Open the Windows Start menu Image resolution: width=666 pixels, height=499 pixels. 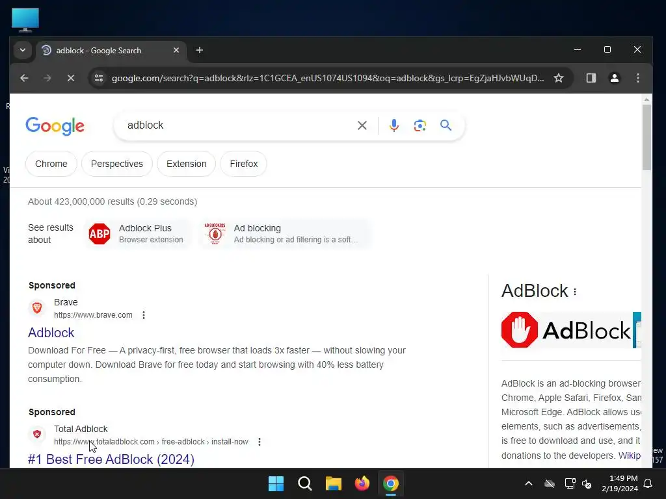click(x=276, y=483)
